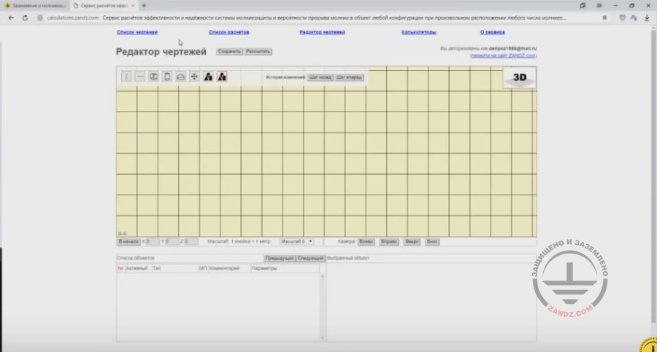This screenshot has width=657, height=352.
Task: Move the camera with the Вправо button
Action: pyautogui.click(x=389, y=241)
